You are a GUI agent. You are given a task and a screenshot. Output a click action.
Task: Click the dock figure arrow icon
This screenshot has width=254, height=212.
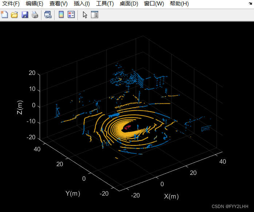click(250, 3)
